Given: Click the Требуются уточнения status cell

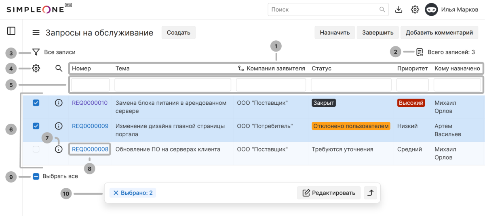Looking at the screenshot, I should point(342,149).
